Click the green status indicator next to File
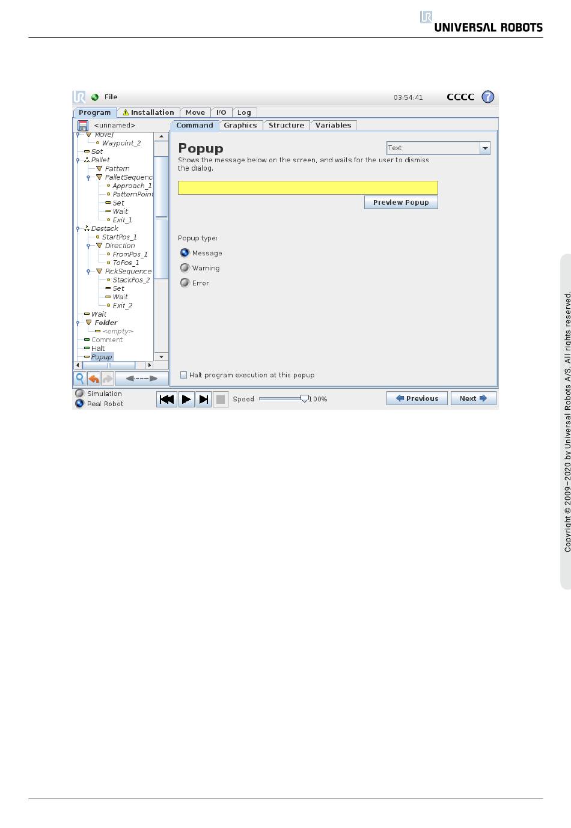This screenshot has height=828, width=571. pyautogui.click(x=95, y=97)
